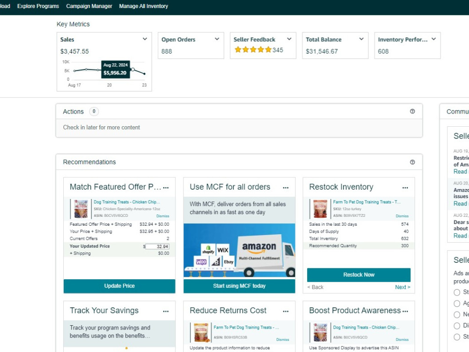Open options menu on Match Featured Offer card
This screenshot has height=352, width=469.
pos(166,188)
